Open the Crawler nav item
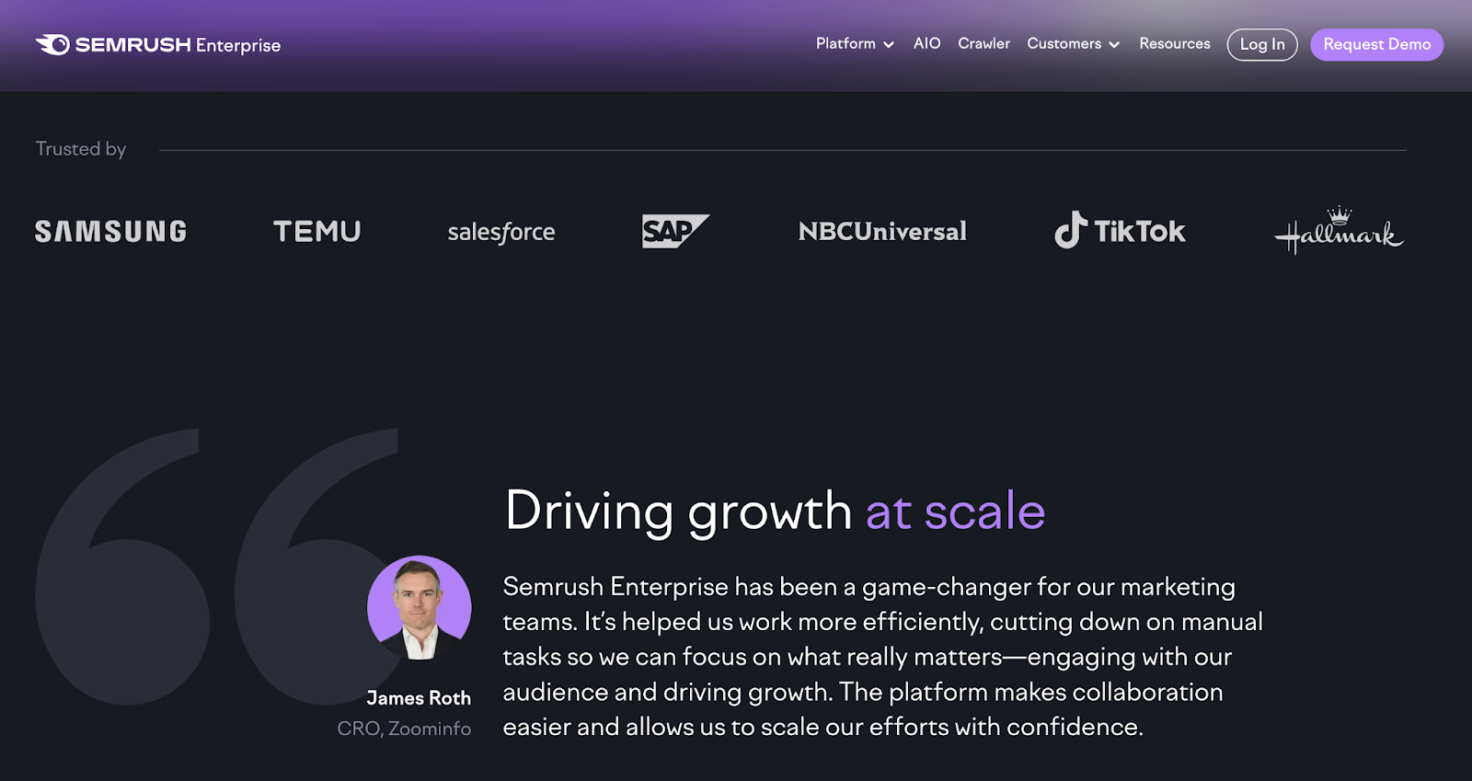This screenshot has width=1472, height=781. 983,44
